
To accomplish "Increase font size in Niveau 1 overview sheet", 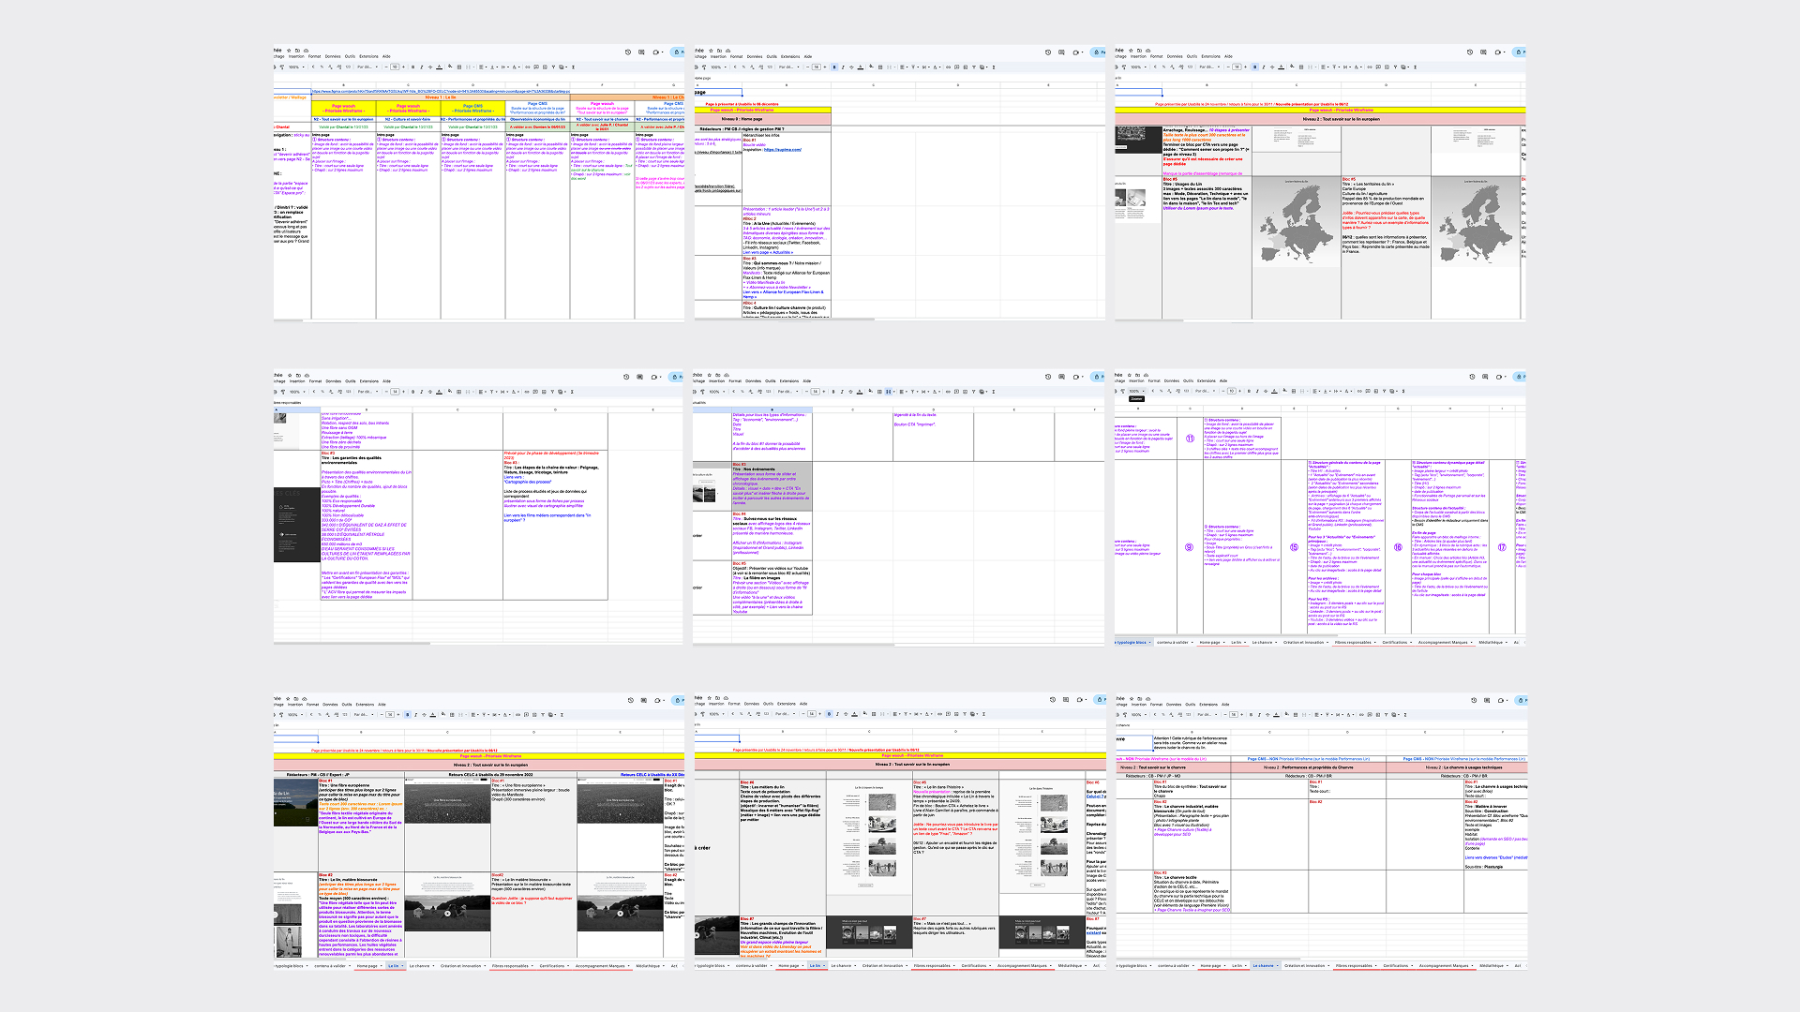I will [x=403, y=67].
